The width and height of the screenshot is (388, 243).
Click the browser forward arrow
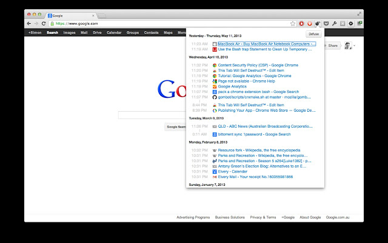pos(36,24)
